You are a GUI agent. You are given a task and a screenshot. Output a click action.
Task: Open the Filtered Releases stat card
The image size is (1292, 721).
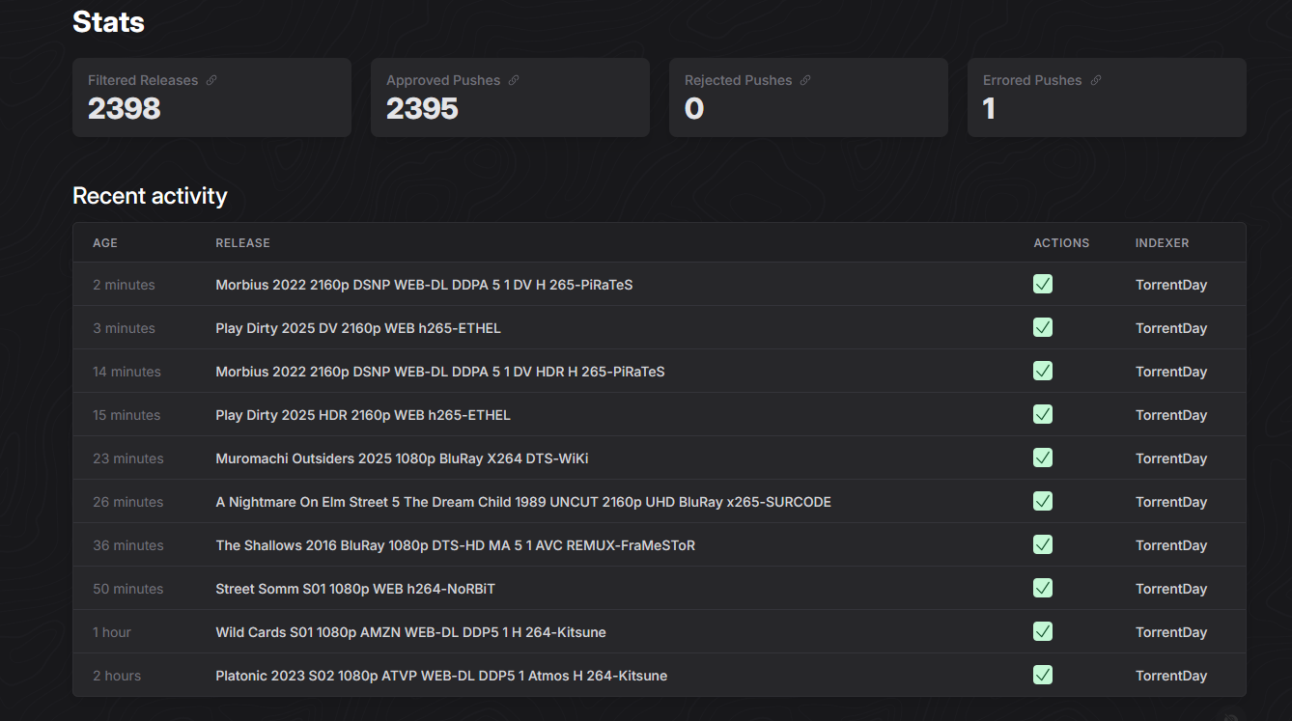pos(211,97)
